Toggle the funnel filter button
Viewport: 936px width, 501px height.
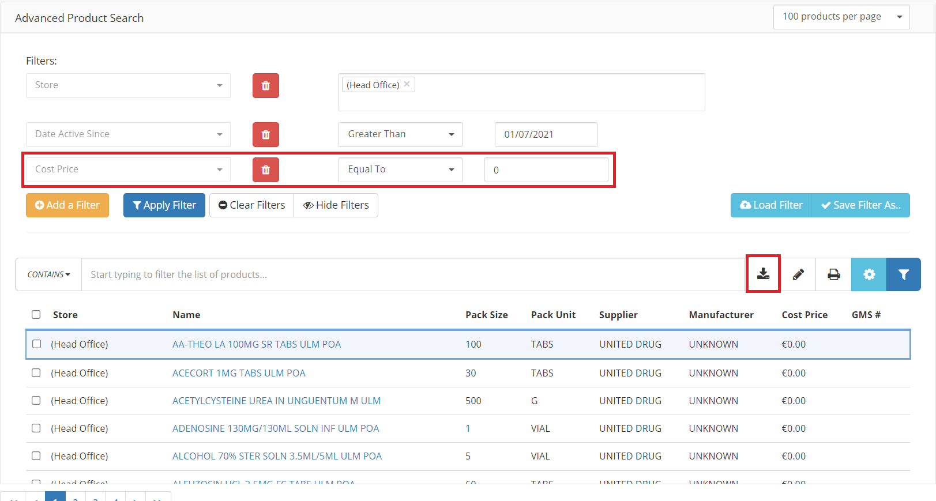tap(903, 274)
